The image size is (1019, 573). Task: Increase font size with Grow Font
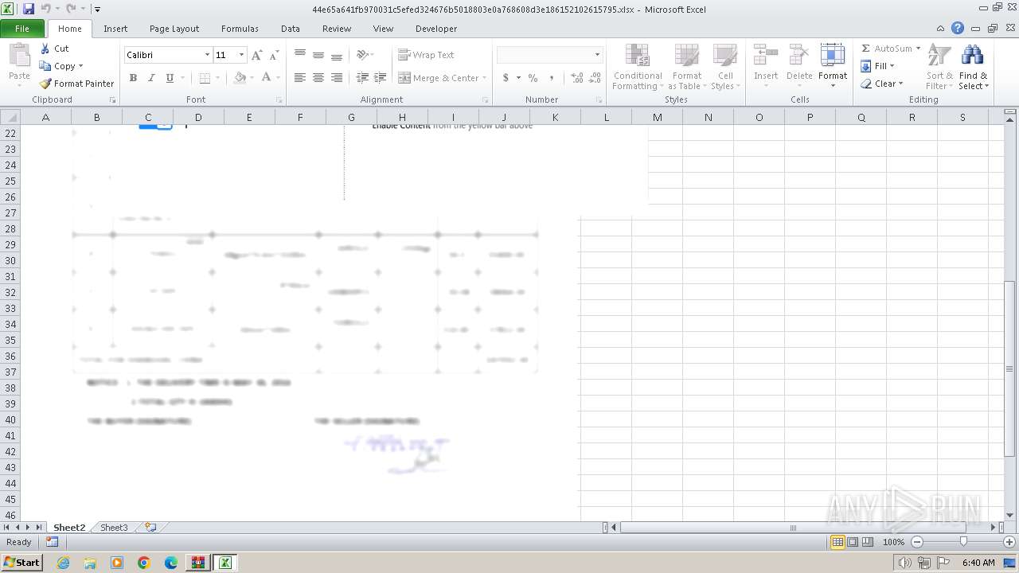tap(256, 55)
